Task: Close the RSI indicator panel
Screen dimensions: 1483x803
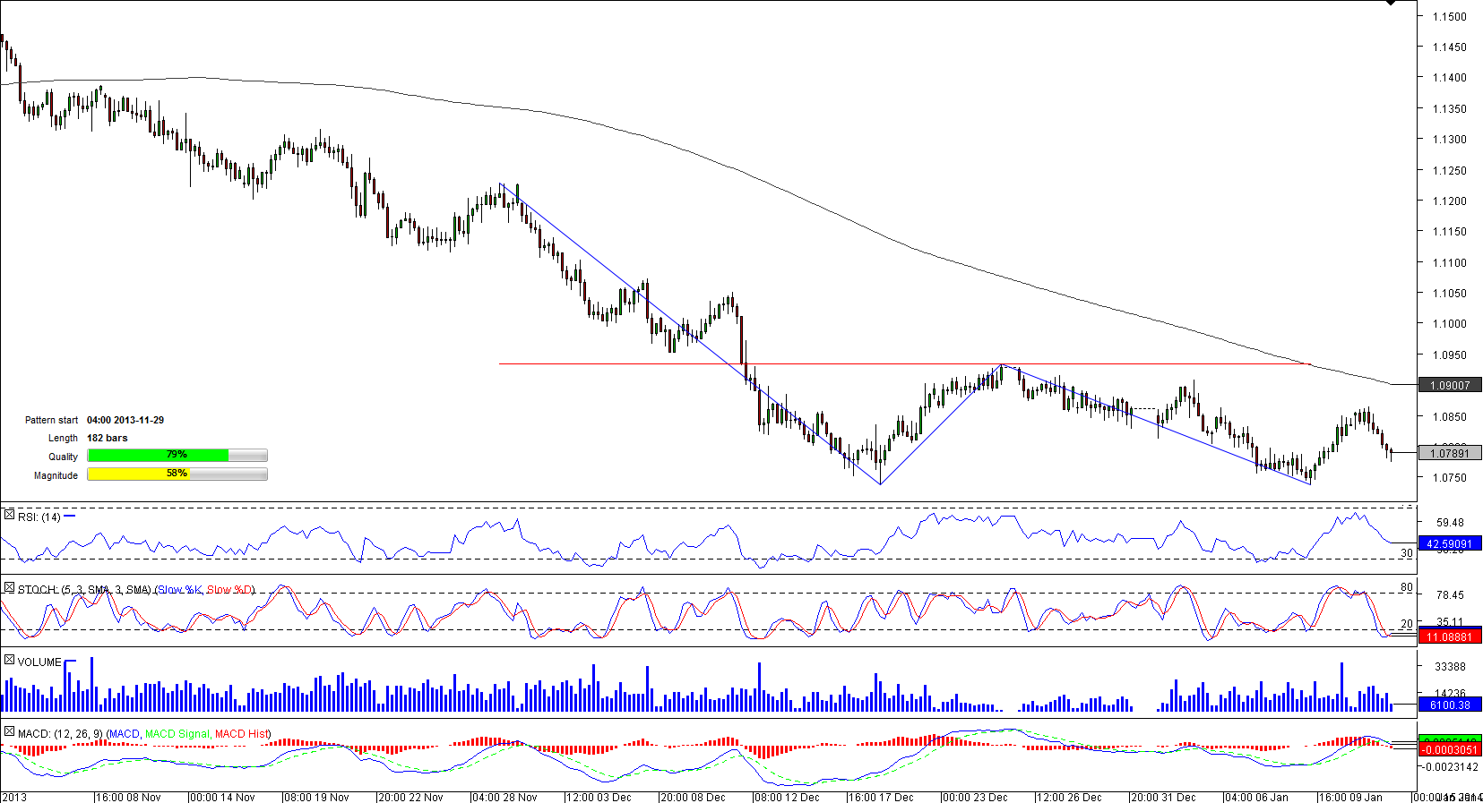Action: 9,516
